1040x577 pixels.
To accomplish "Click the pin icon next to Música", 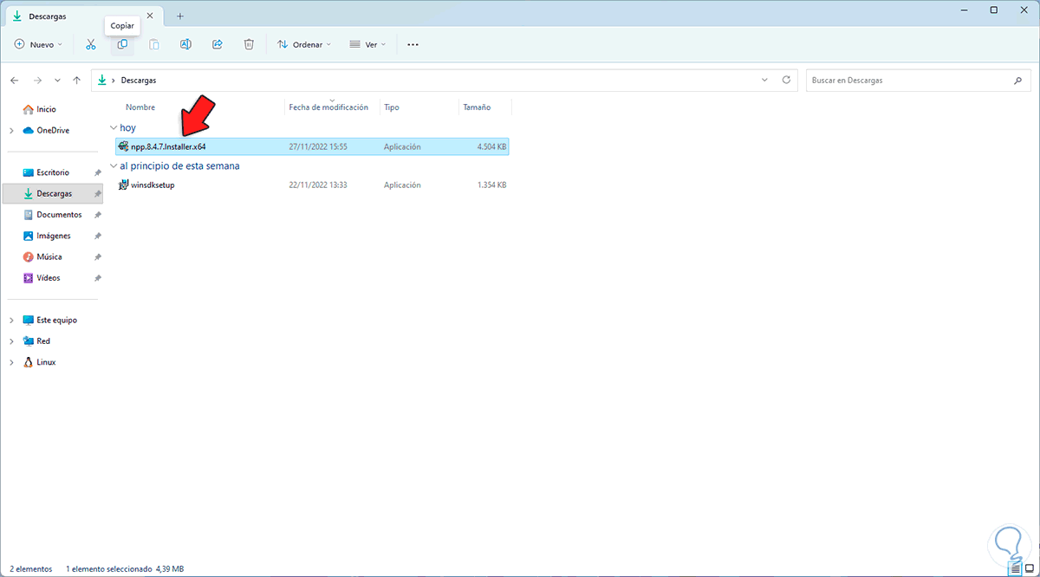I will (98, 256).
